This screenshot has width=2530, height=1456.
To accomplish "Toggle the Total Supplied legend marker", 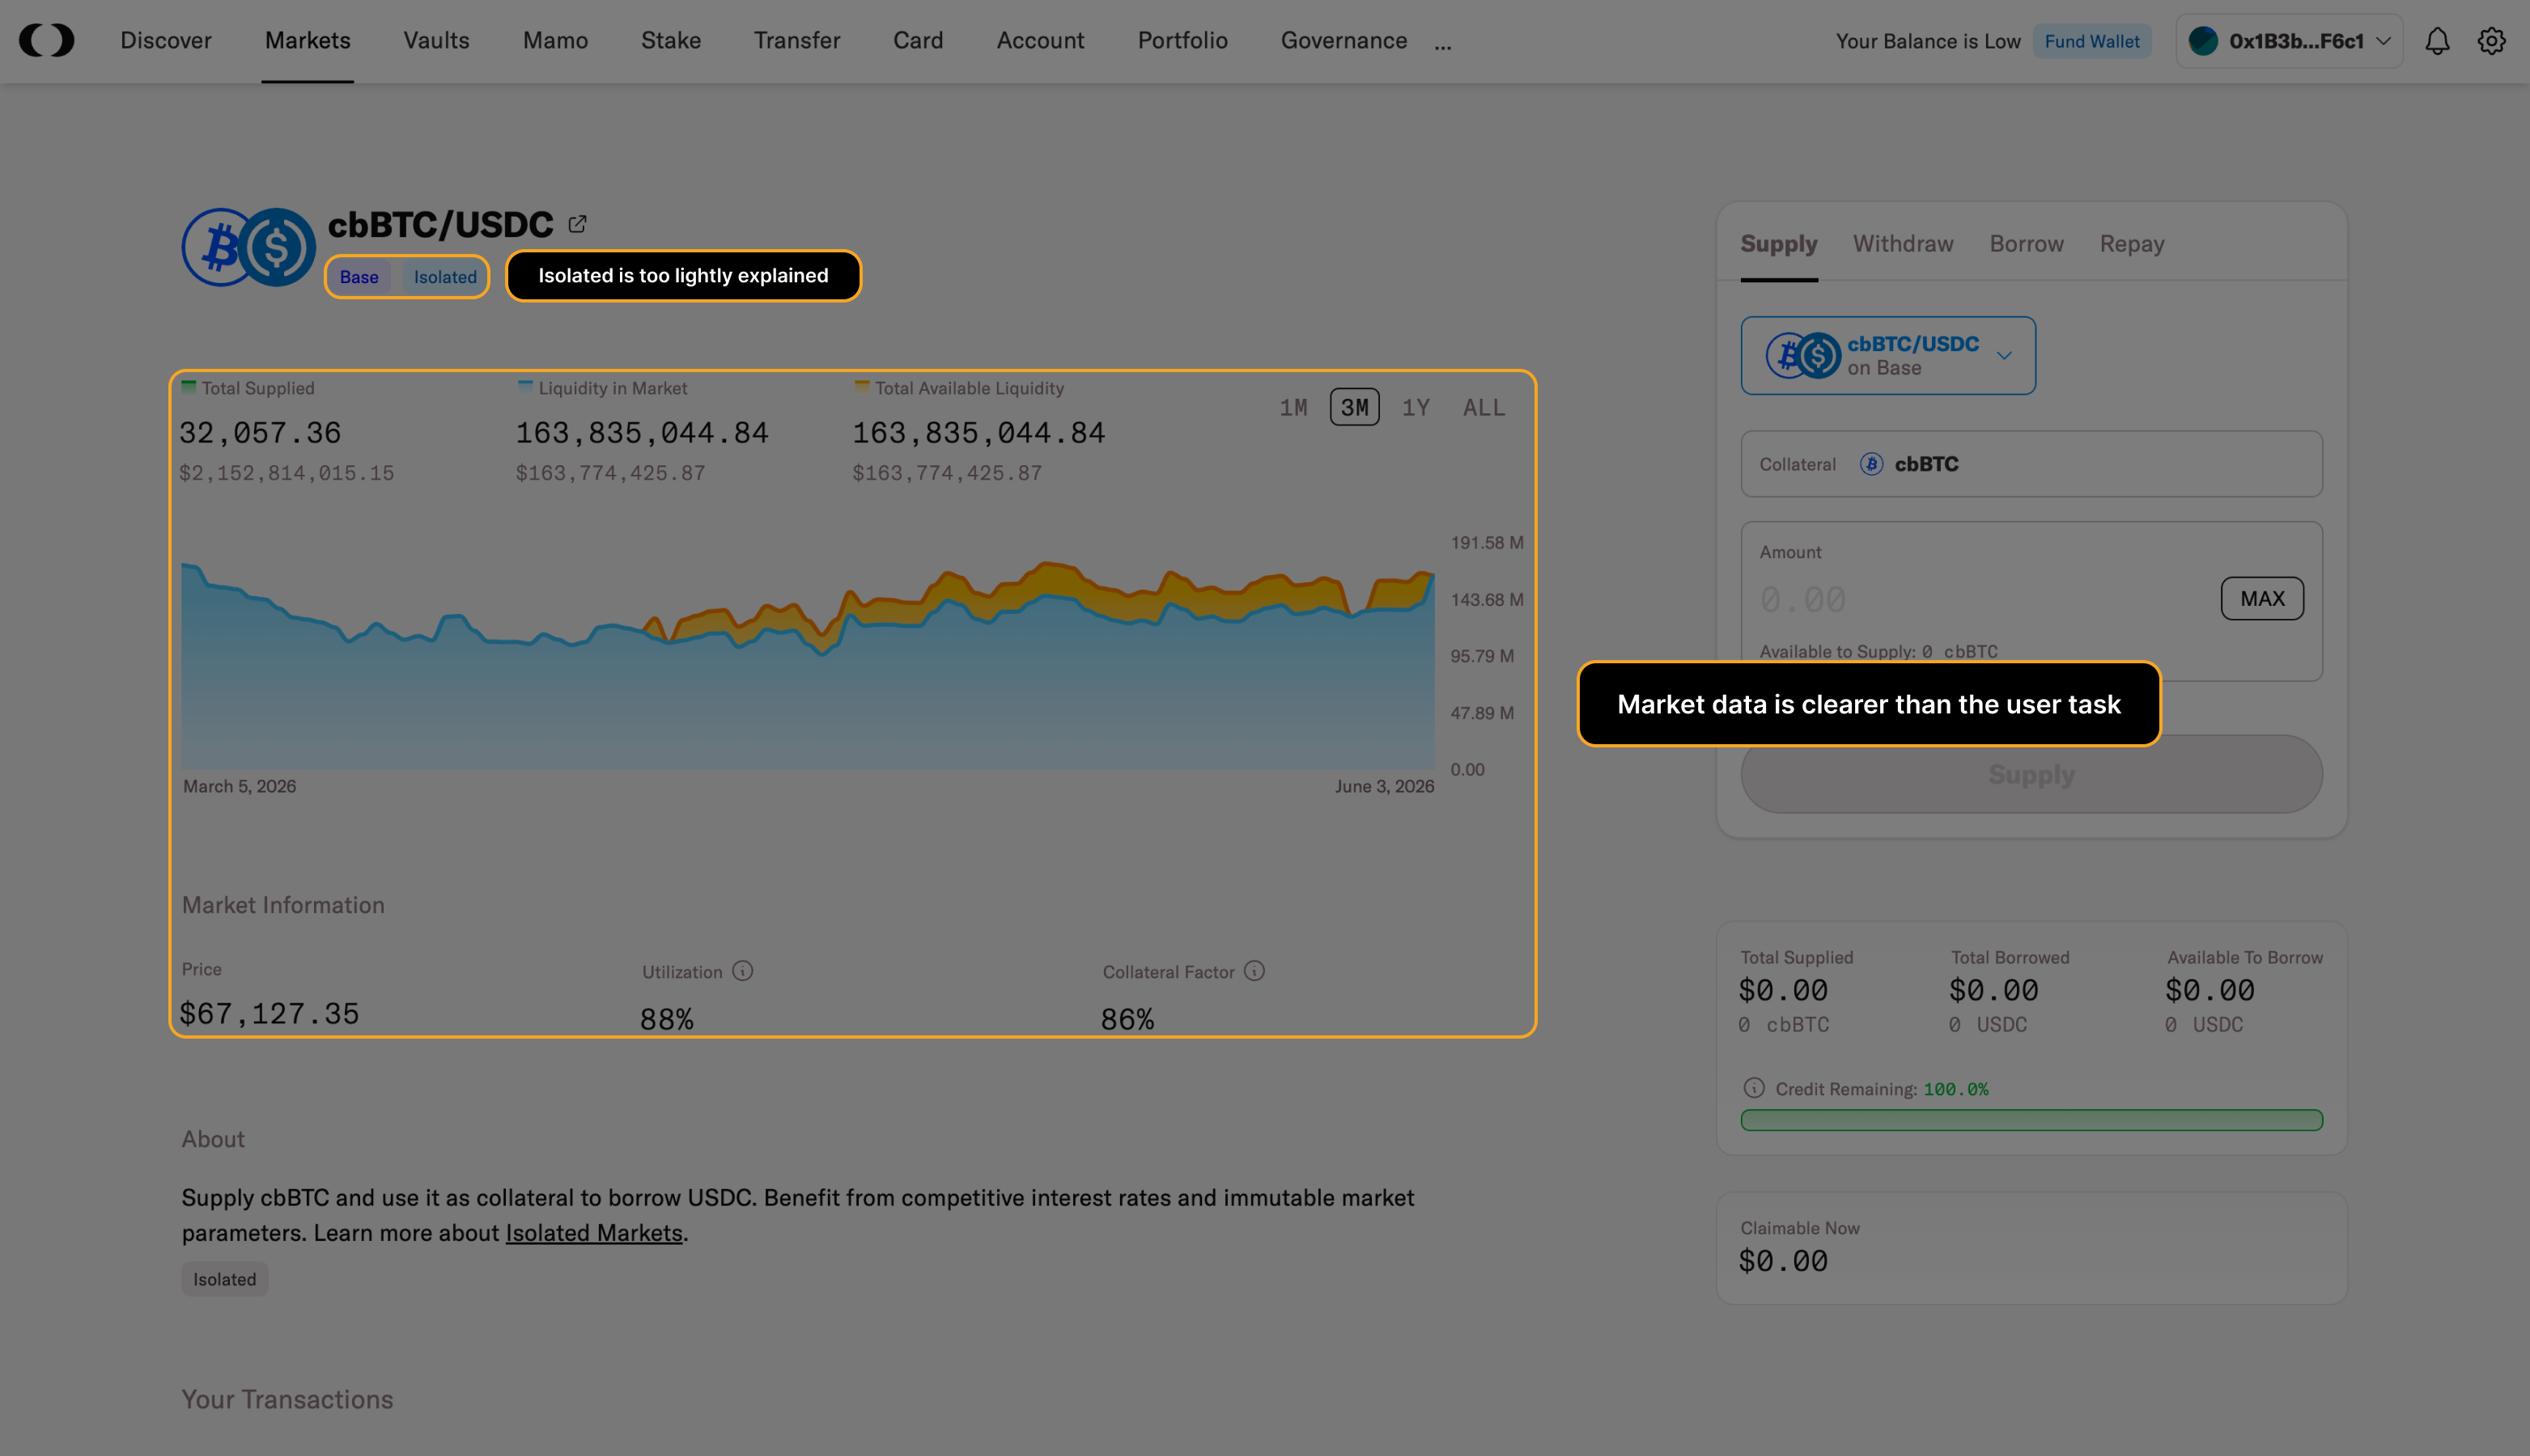I will [x=188, y=387].
